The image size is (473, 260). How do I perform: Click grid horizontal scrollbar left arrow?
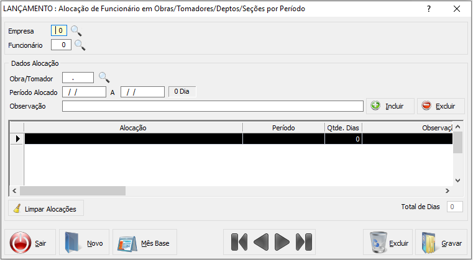point(14,191)
